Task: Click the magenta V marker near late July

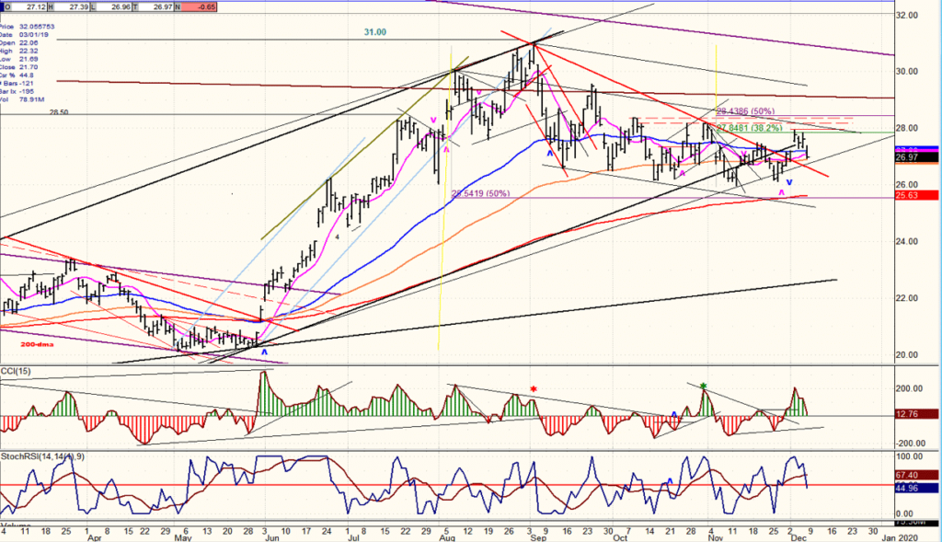Action: [x=432, y=121]
